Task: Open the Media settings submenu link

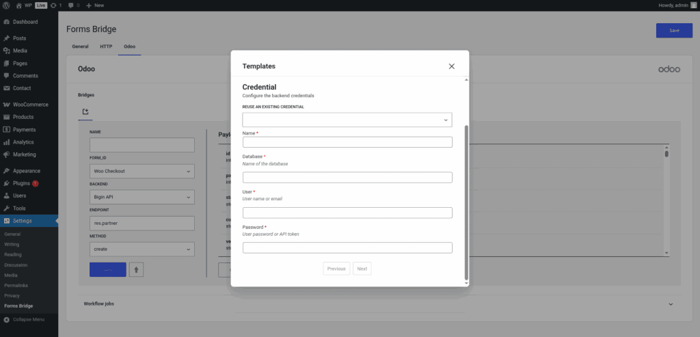Action: [11, 275]
